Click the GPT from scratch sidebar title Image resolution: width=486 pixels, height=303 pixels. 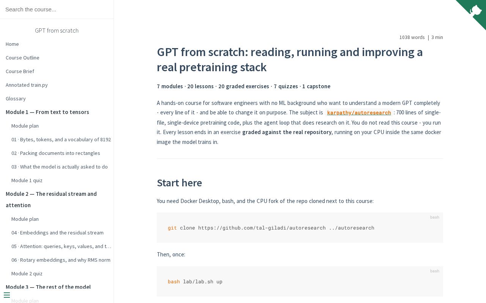click(x=57, y=30)
